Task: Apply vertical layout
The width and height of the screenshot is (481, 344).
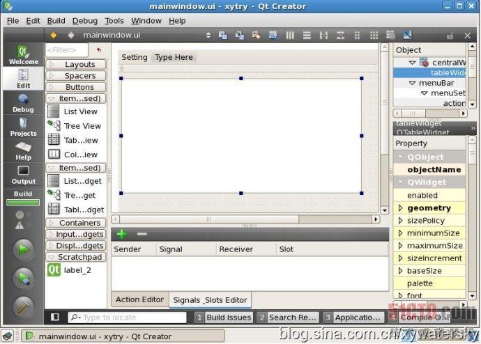Action: coord(307,36)
